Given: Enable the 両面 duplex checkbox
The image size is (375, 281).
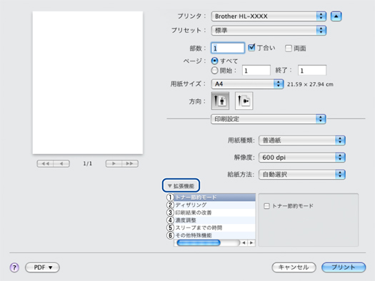Looking at the screenshot, I should [289, 48].
